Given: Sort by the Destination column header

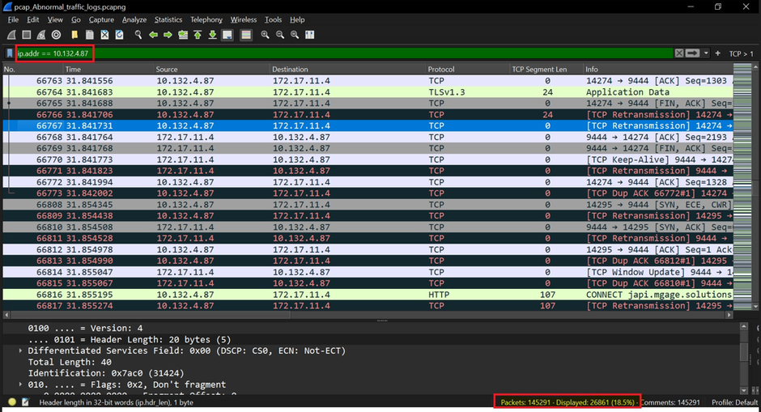Looking at the screenshot, I should pyautogui.click(x=348, y=70).
